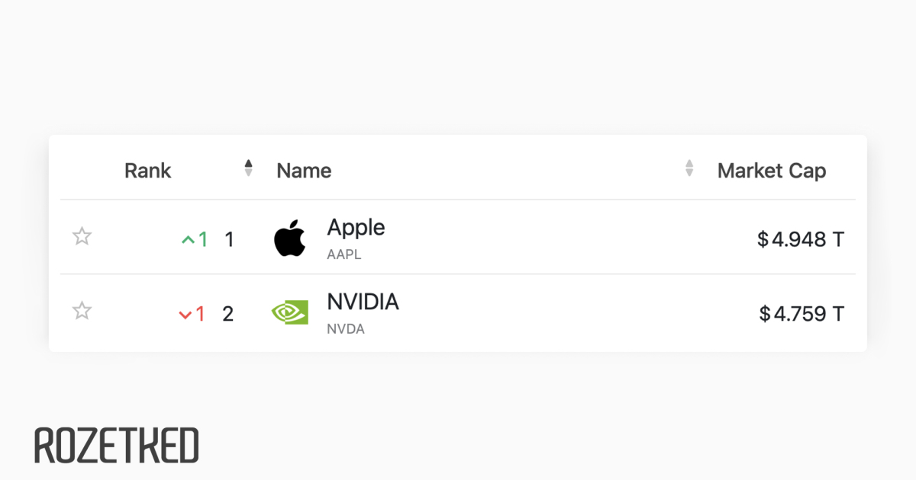
Task: Click the $4.948 T market cap value
Action: coord(801,239)
